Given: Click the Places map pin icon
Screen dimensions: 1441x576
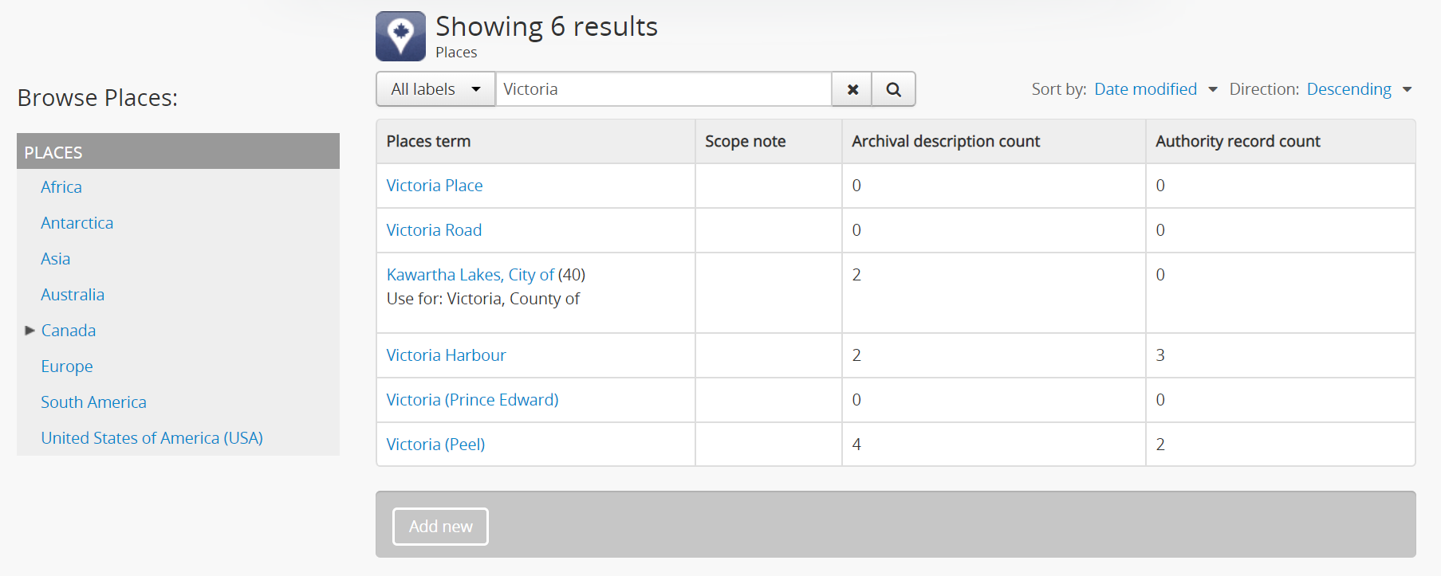Looking at the screenshot, I should (x=400, y=36).
